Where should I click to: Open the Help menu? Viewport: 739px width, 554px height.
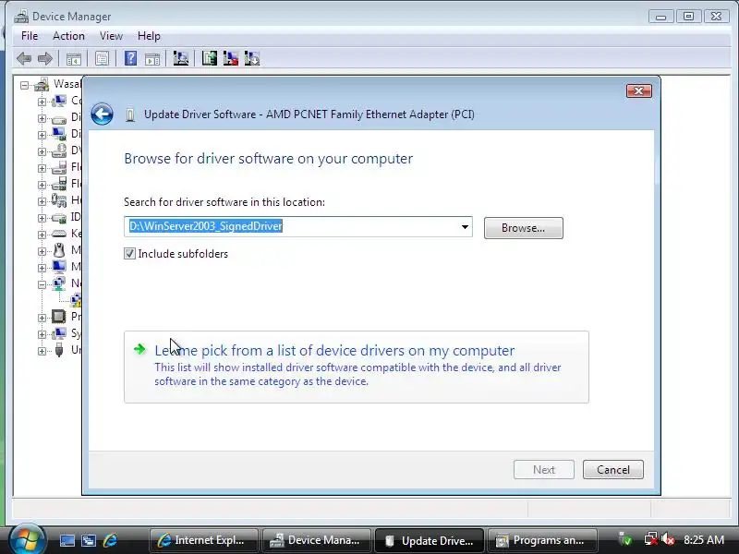pos(149,36)
